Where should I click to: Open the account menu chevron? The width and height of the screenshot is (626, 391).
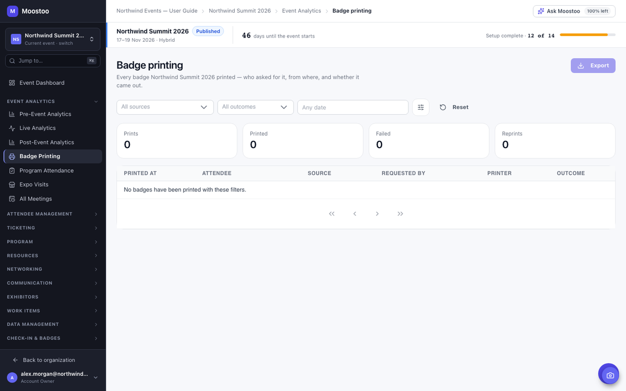tap(95, 377)
